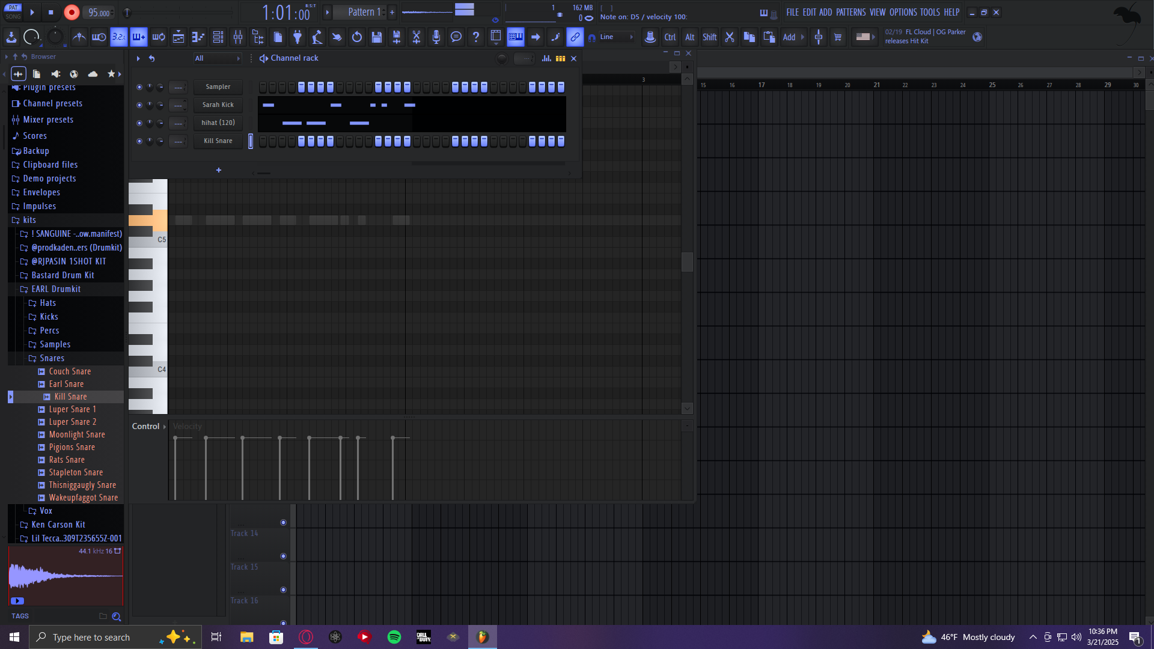
Task: Open the TOOLS menu
Action: [x=929, y=12]
